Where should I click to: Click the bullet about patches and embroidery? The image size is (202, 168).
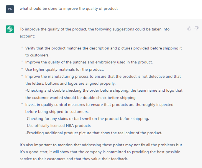tap(89, 62)
